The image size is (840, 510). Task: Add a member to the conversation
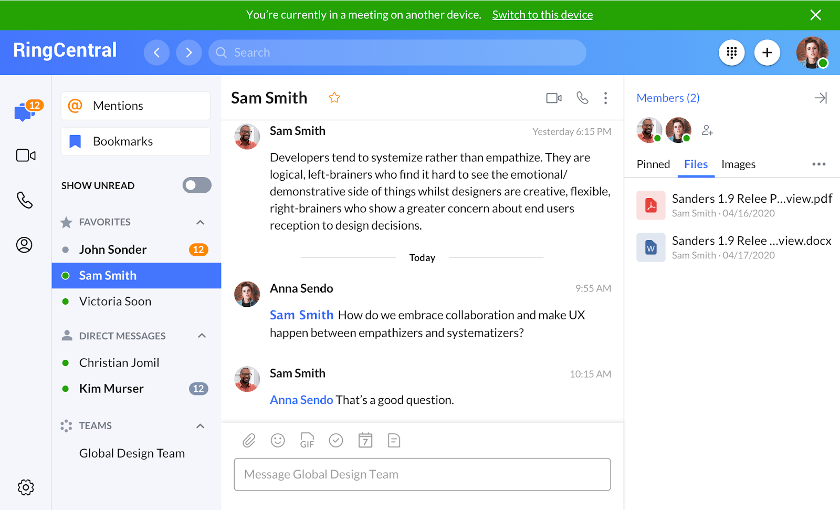click(x=707, y=130)
